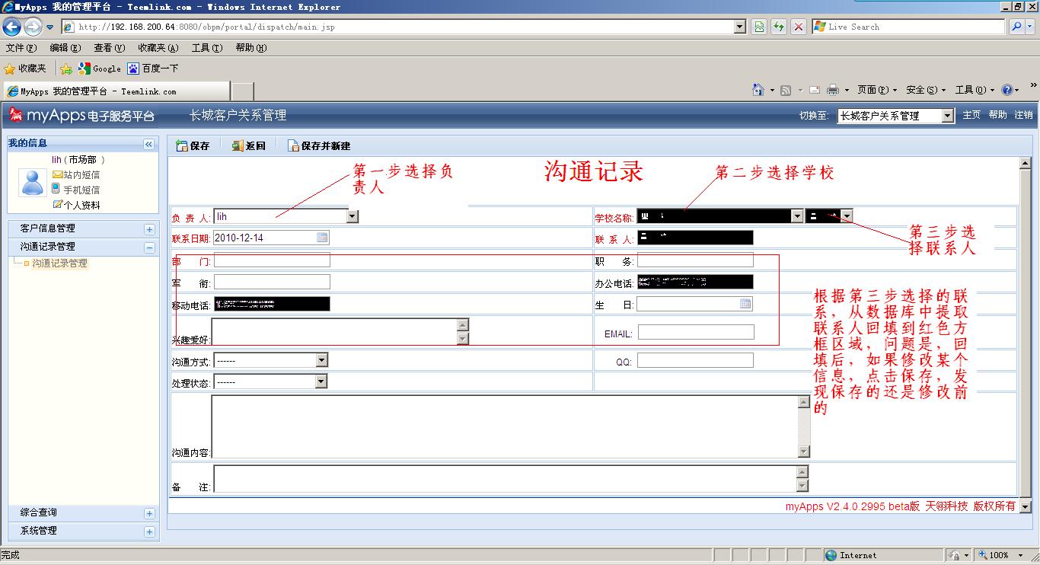Open the 收藏夹(A) menu
The image size is (1040, 565).
[x=158, y=48]
